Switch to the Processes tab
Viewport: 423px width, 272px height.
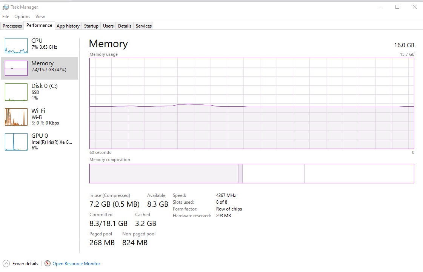[x=12, y=26]
